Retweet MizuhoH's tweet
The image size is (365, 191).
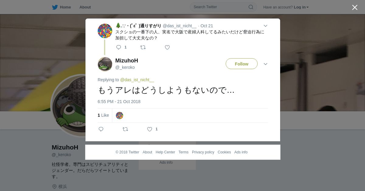[125, 129]
